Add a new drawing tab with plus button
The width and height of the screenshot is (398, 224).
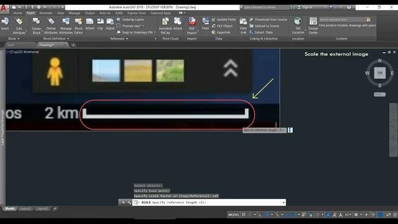(73, 45)
